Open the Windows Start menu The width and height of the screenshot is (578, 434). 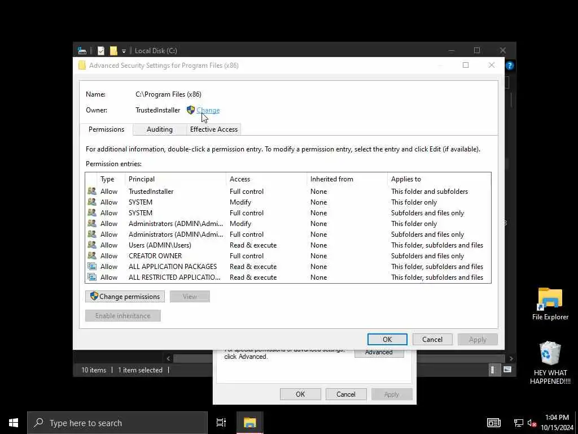(x=14, y=423)
